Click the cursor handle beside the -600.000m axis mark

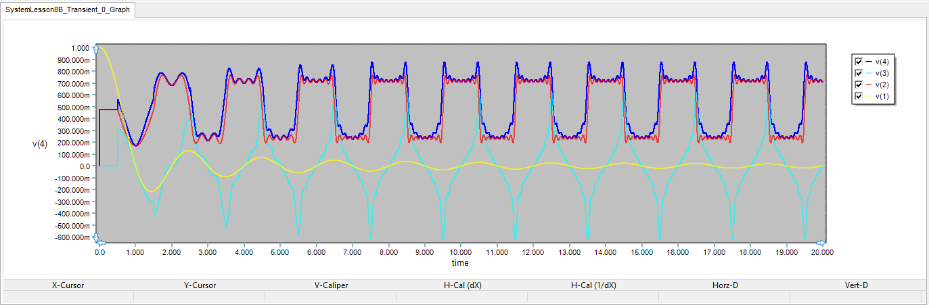(x=96, y=239)
